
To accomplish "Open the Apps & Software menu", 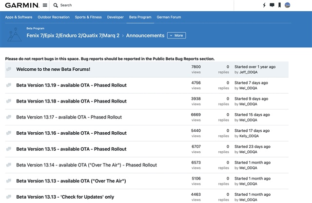I will tap(19, 17).
